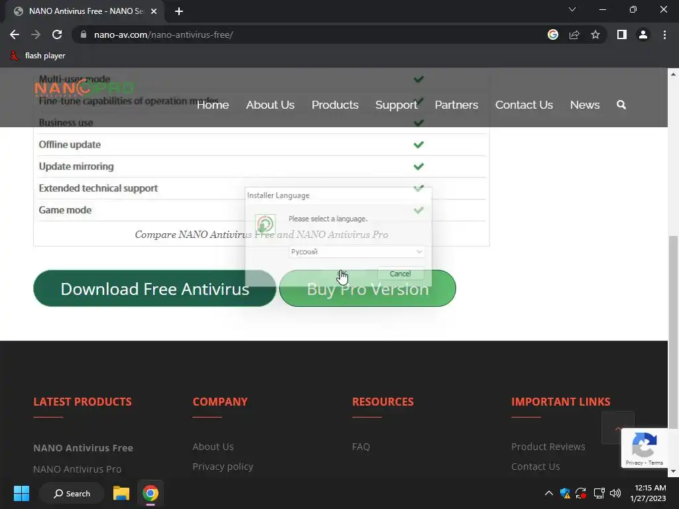
Task: Open the flash player bookmark
Action: [x=38, y=56]
